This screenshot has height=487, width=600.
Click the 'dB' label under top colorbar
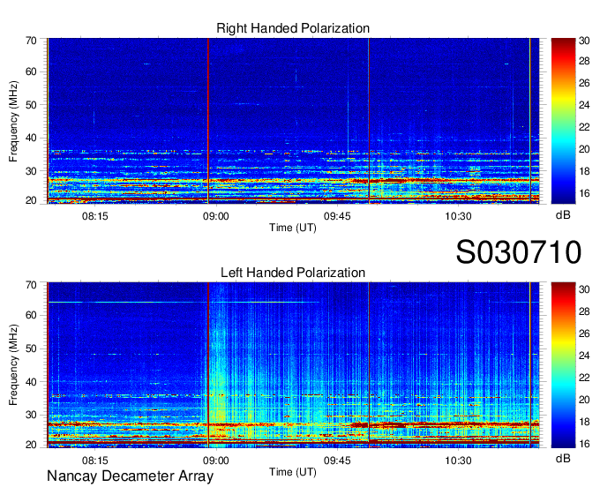point(563,215)
